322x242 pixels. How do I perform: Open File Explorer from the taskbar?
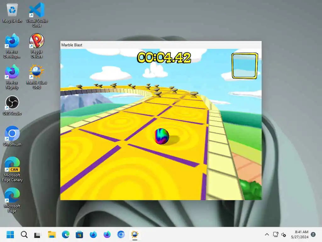coord(52,234)
